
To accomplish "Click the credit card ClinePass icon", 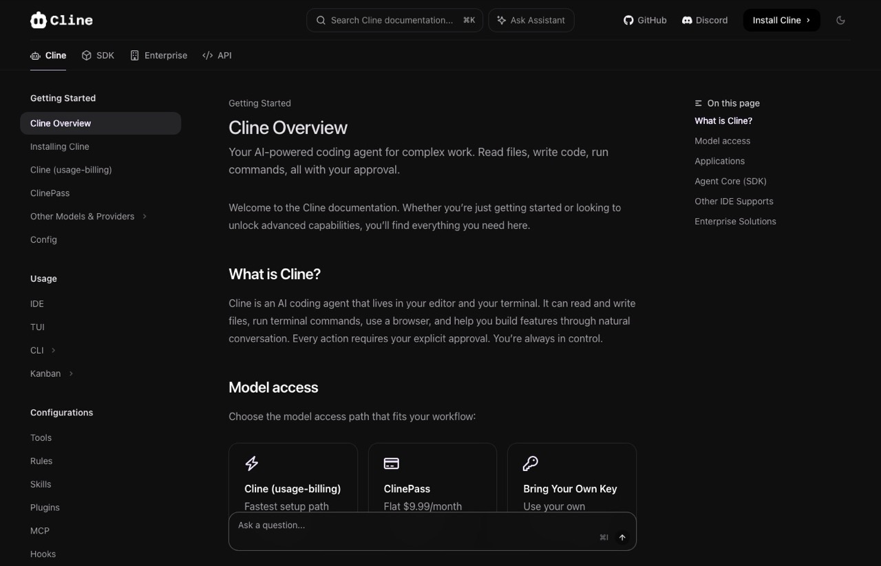I will (392, 464).
